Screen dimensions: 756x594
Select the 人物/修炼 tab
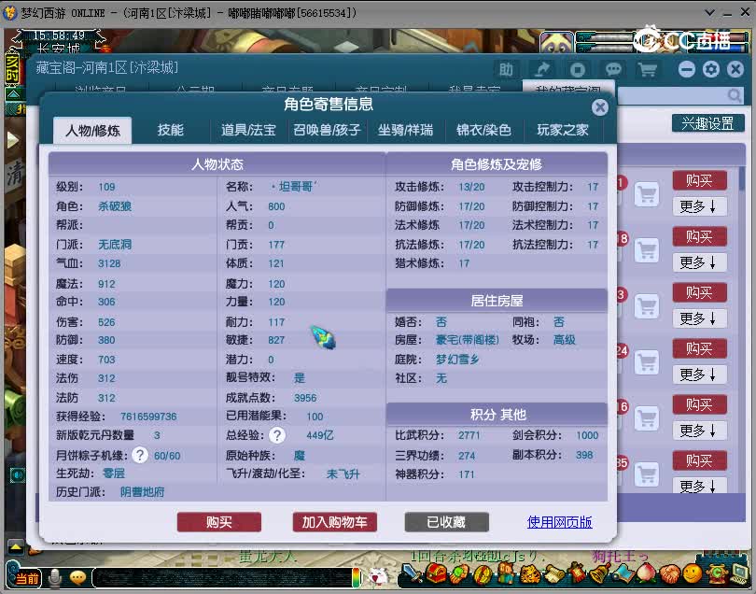(x=92, y=130)
